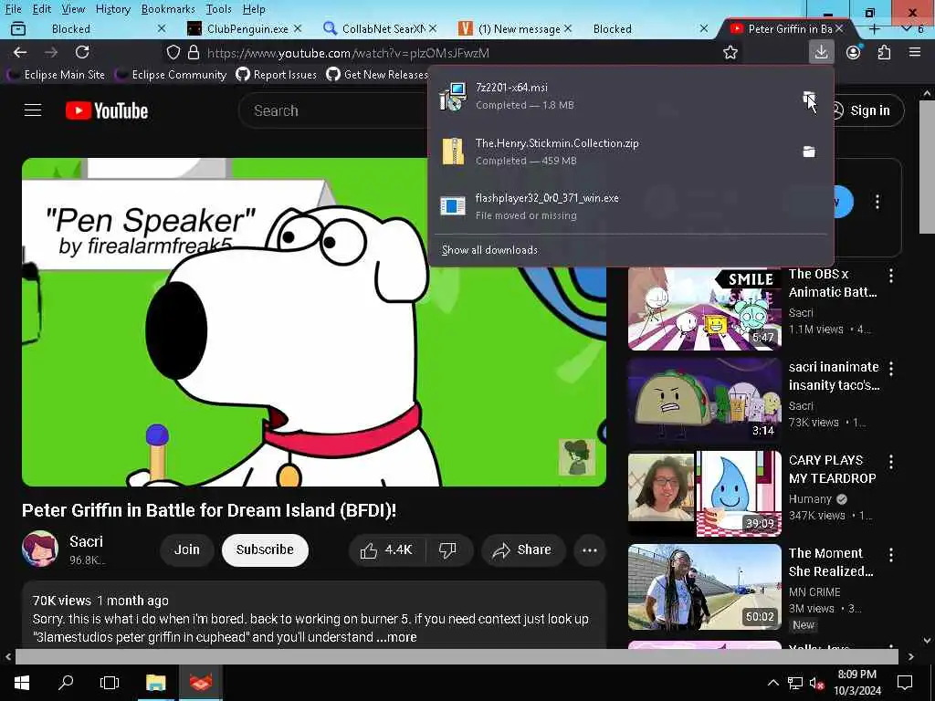Close the ClubPenguin.exe tab

pyautogui.click(x=297, y=28)
